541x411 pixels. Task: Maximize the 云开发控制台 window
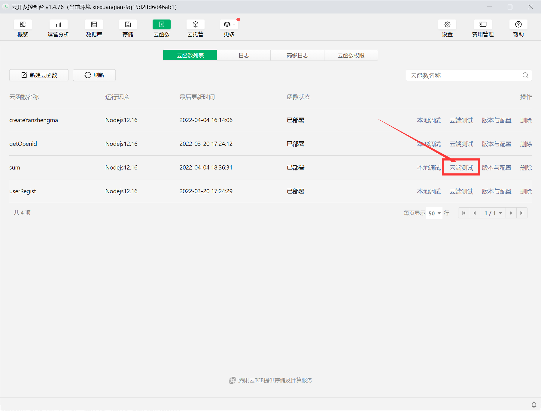(510, 7)
